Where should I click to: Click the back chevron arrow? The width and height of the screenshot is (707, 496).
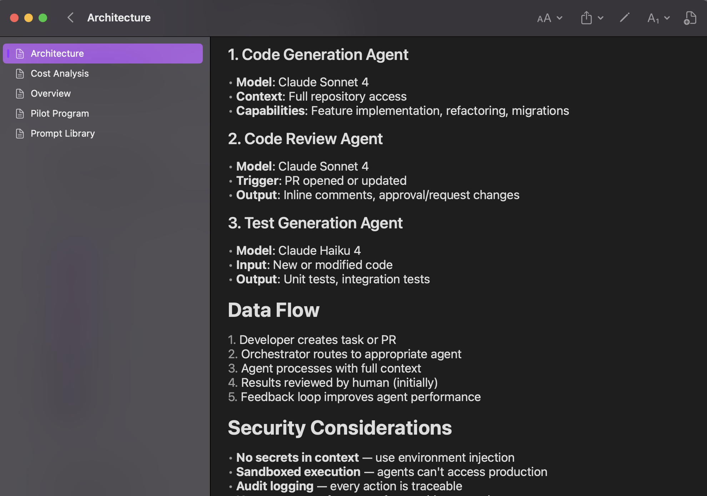click(x=70, y=18)
